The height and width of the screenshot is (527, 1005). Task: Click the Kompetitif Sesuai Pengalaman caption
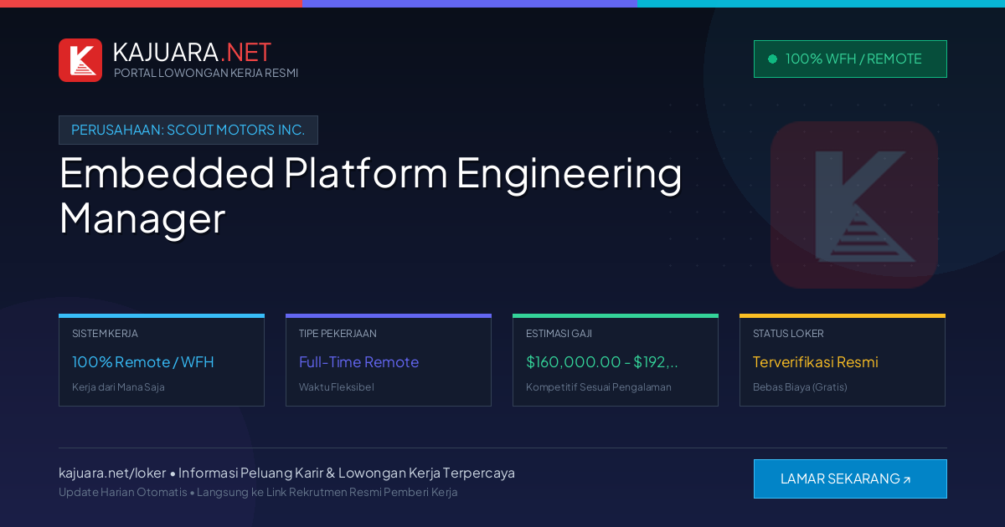point(599,387)
